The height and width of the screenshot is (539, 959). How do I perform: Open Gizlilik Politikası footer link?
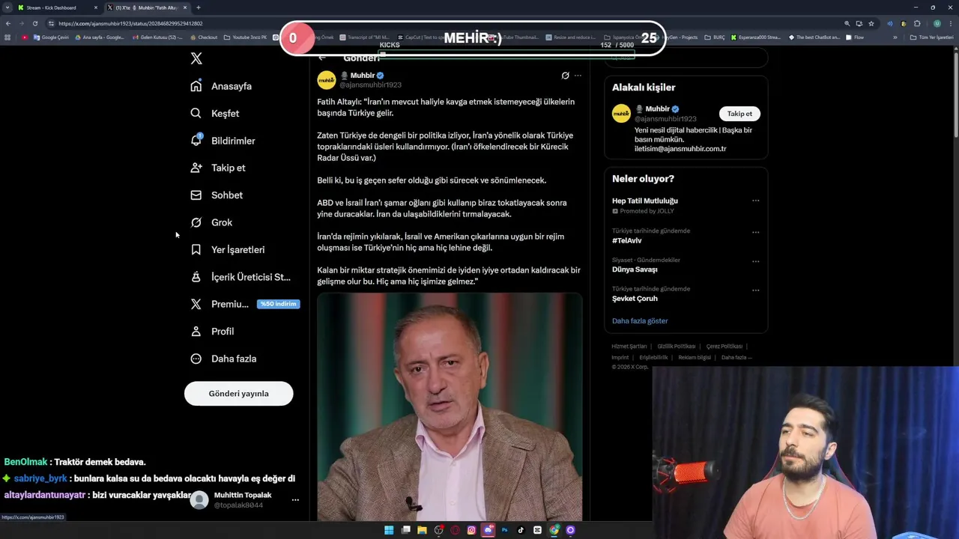[x=677, y=347]
